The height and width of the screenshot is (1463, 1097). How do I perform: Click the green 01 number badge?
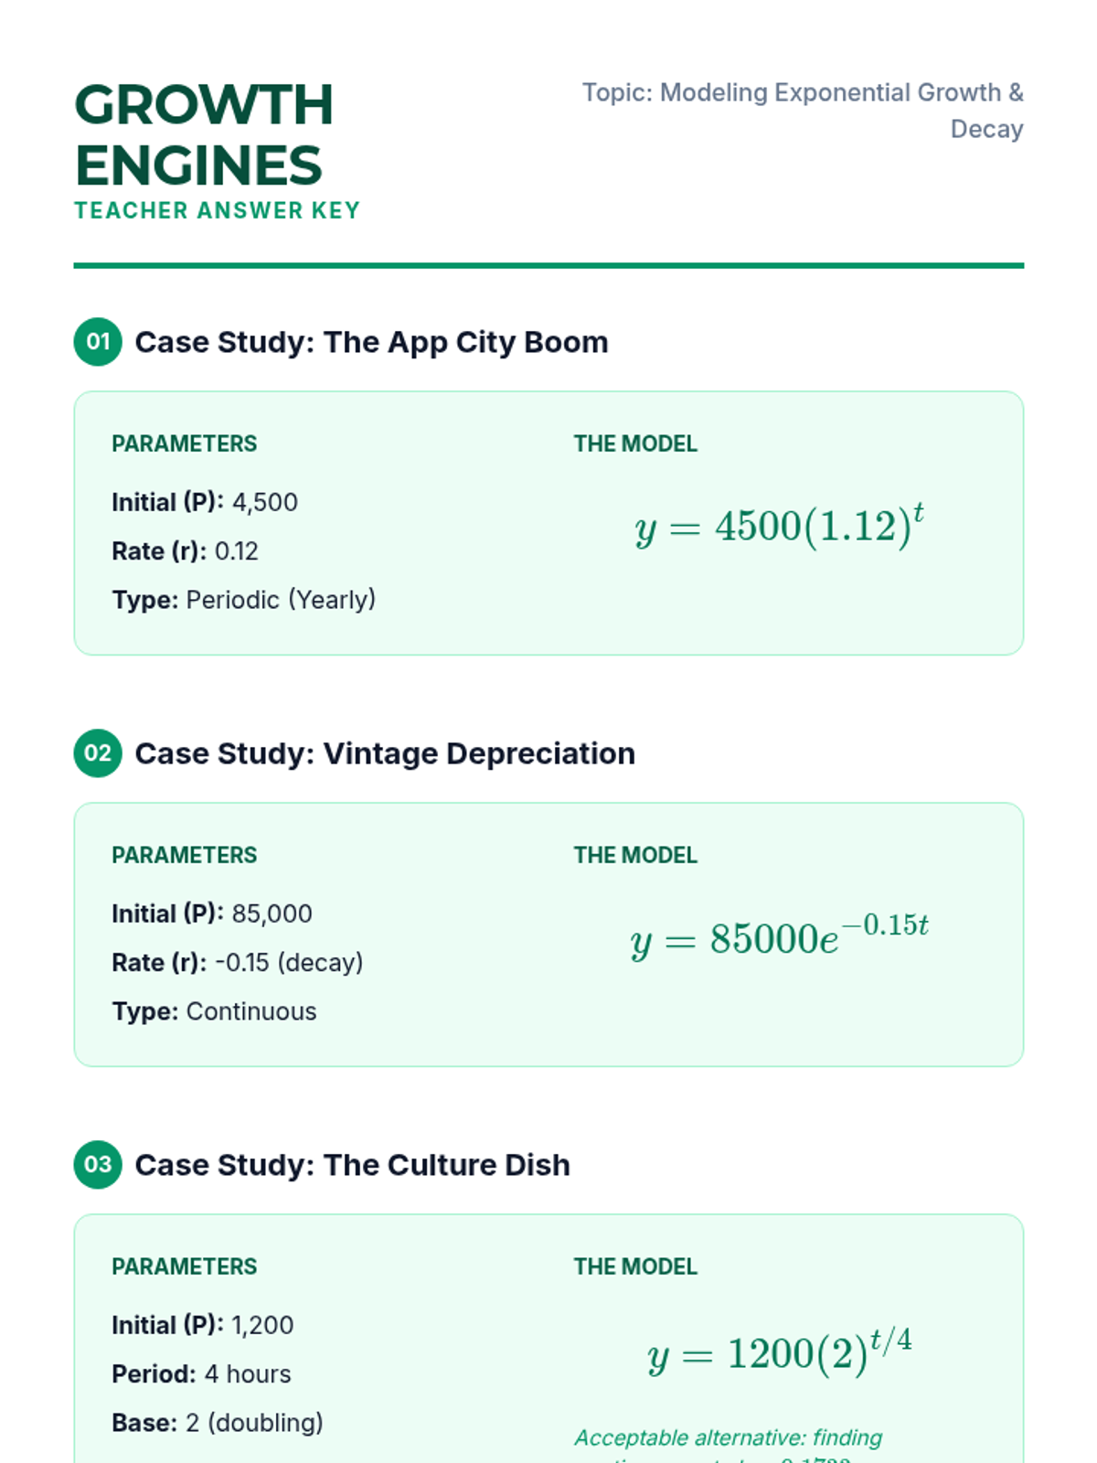(x=98, y=342)
